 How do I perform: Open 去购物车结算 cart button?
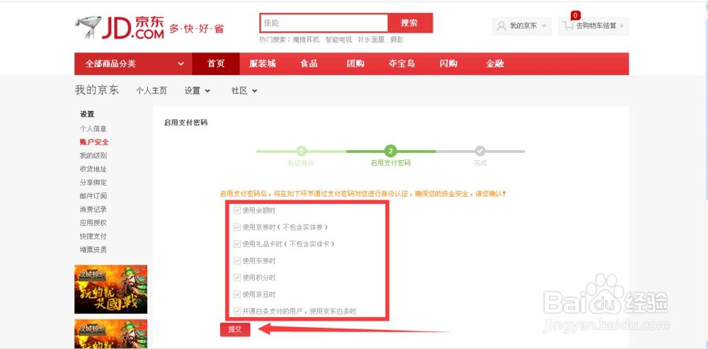pyautogui.click(x=594, y=26)
